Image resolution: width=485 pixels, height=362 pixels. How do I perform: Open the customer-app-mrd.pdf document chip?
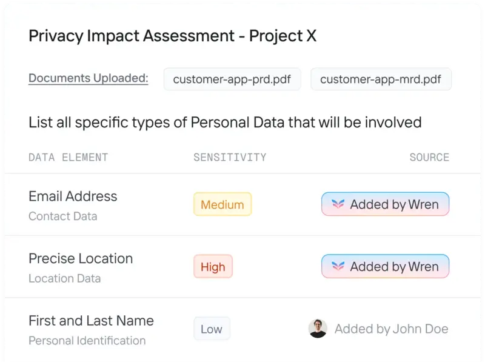click(381, 79)
